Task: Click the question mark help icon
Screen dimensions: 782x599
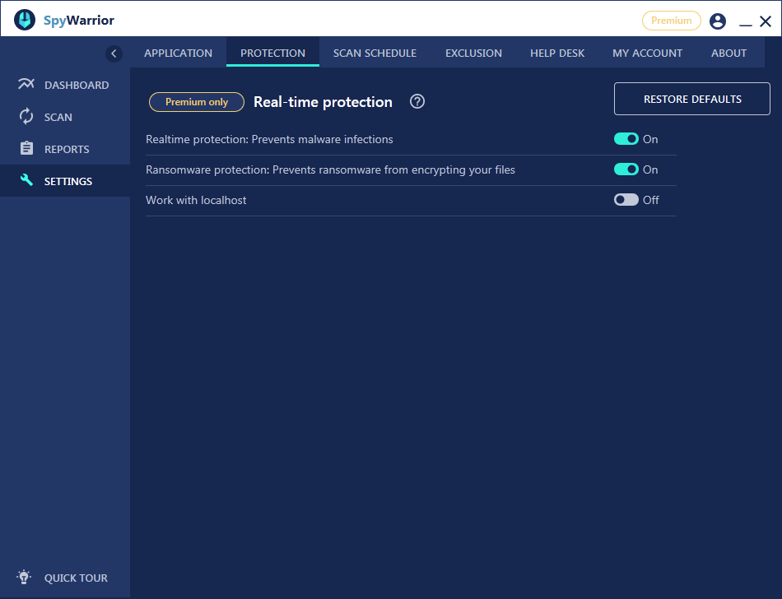Action: click(x=417, y=102)
